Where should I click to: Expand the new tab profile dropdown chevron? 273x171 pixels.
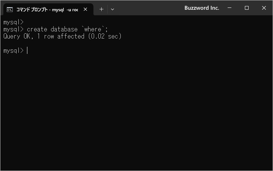(112, 9)
